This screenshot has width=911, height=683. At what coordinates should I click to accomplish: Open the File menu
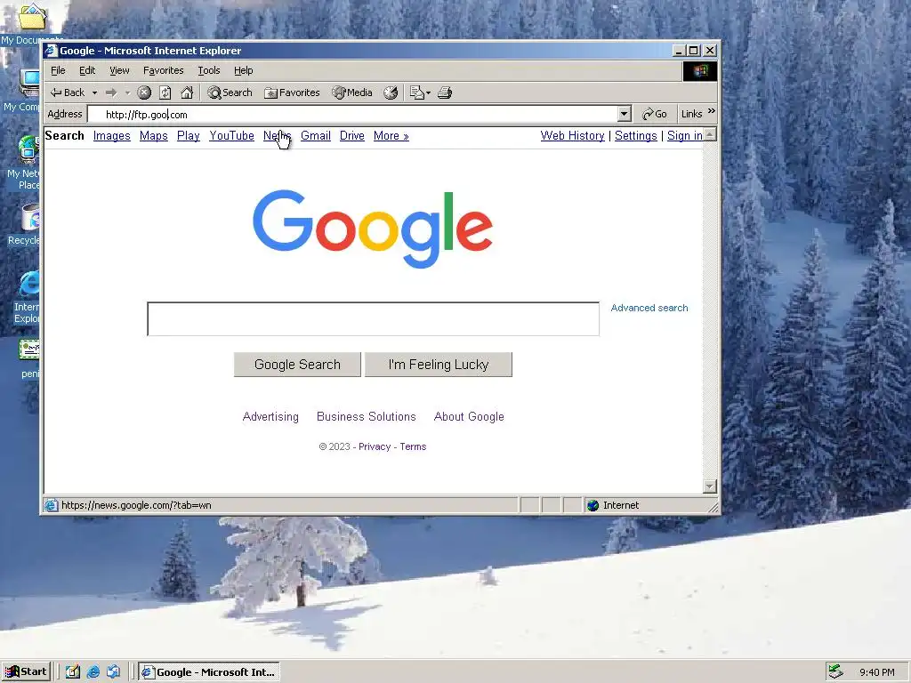[x=58, y=70]
